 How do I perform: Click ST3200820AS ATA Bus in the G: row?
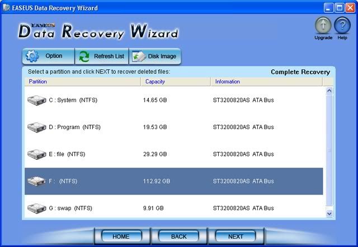click(x=243, y=208)
